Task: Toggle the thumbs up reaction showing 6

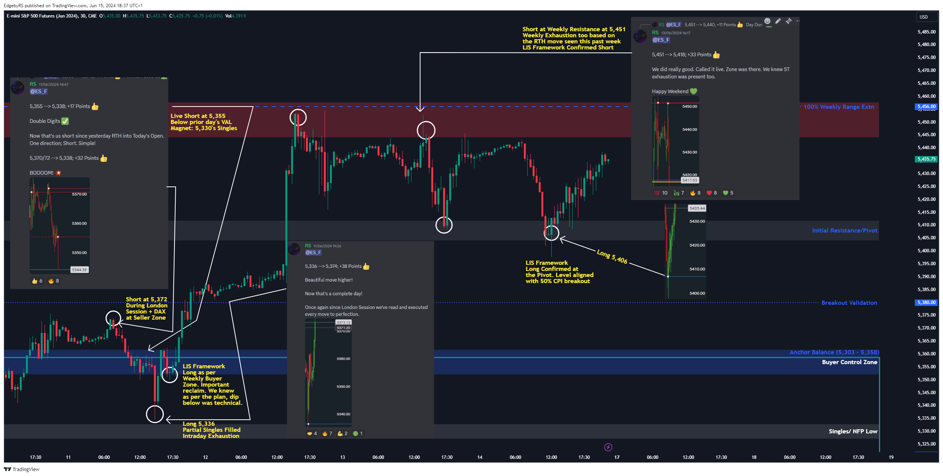Action: 37,281
